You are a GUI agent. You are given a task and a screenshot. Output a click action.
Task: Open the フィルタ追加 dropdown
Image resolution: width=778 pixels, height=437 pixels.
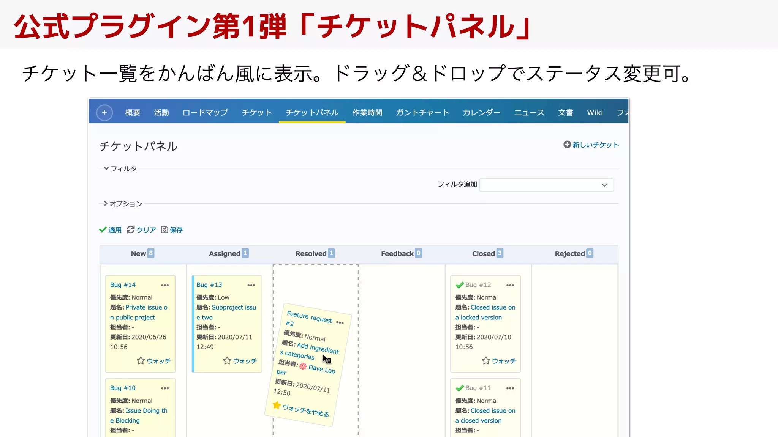(546, 185)
